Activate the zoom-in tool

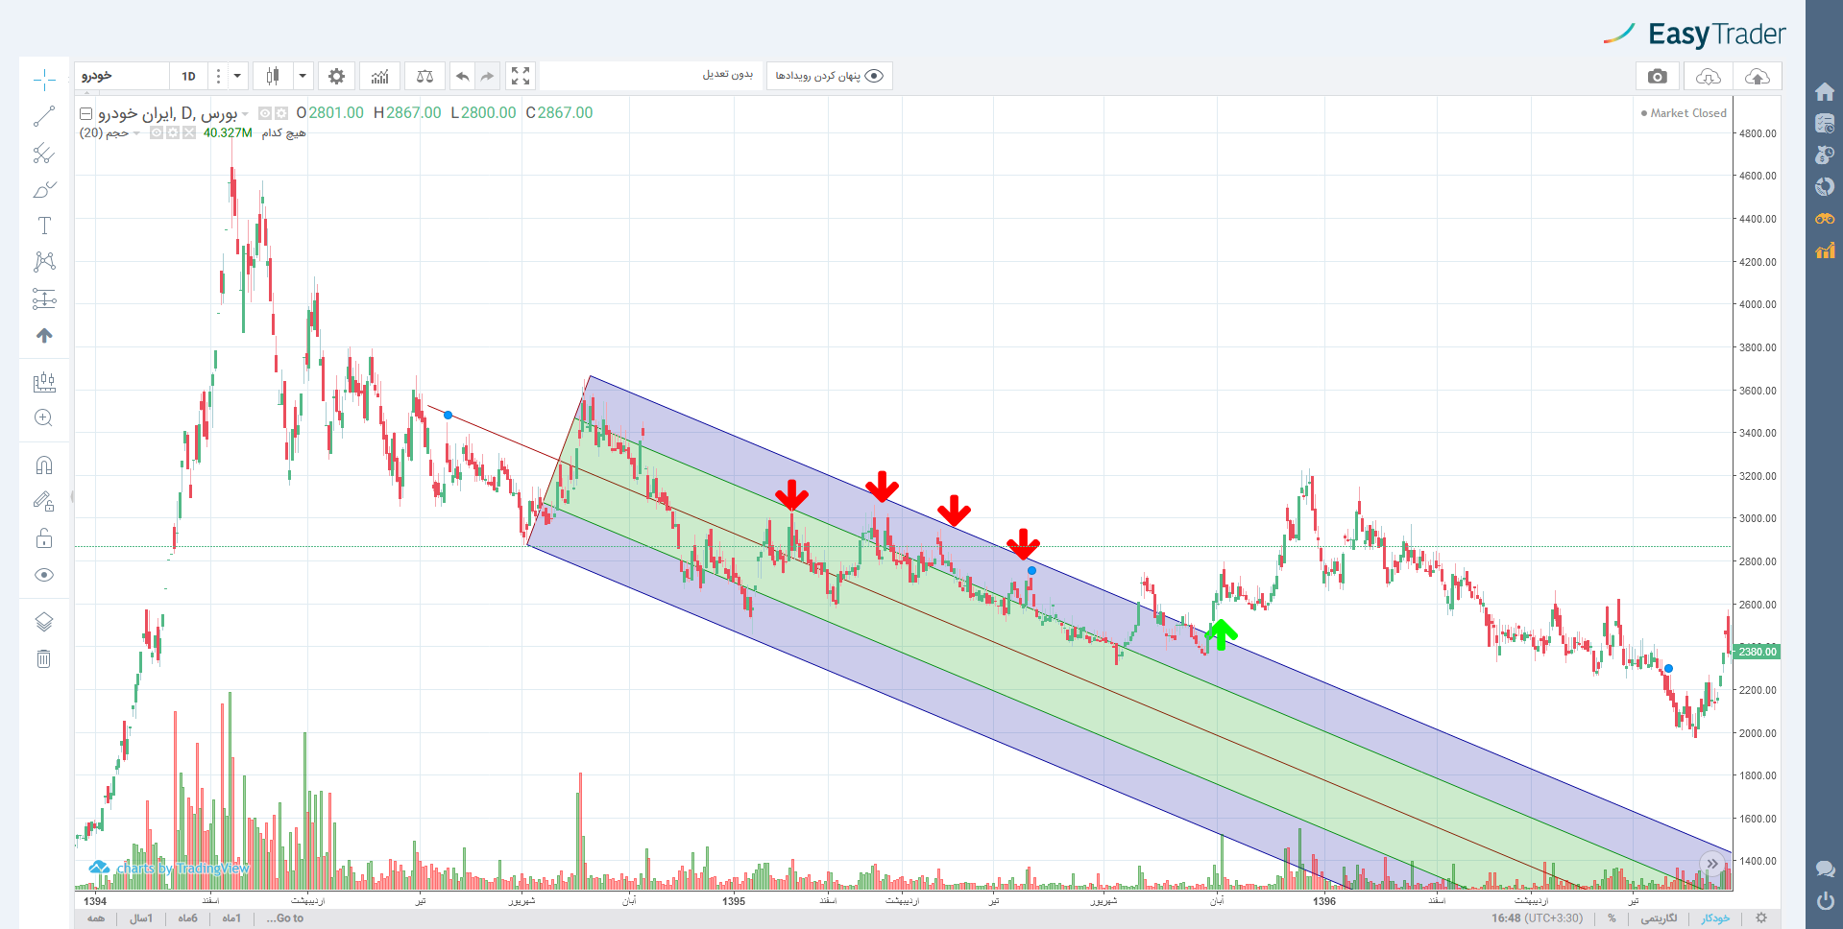point(44,417)
